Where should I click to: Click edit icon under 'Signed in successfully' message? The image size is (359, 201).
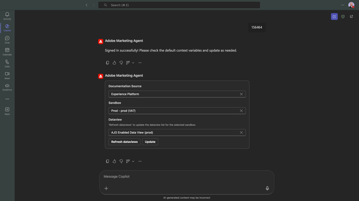[x=128, y=63]
